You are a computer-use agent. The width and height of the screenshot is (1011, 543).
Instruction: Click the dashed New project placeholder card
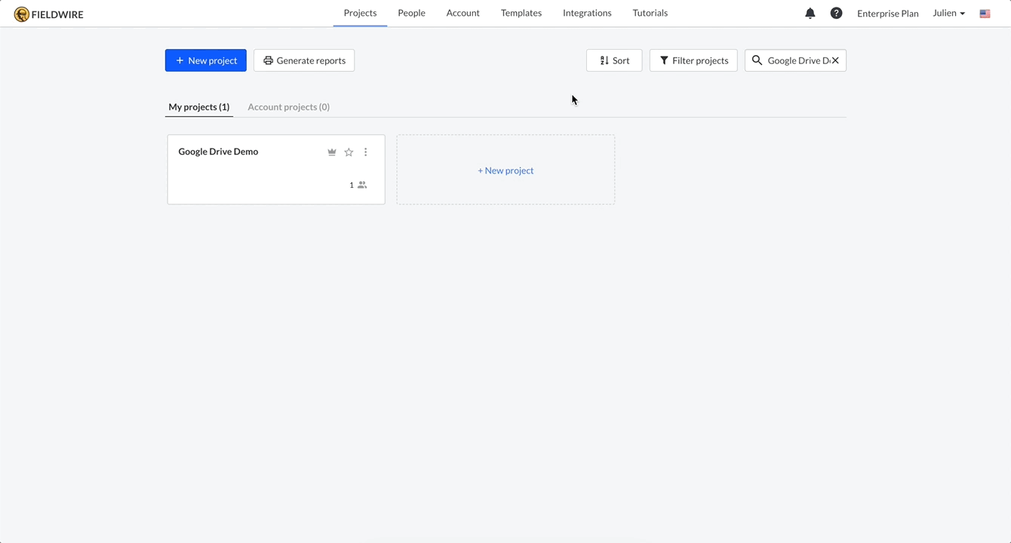coord(505,170)
